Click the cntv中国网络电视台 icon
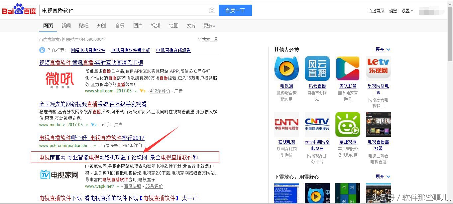The width and height of the screenshot is (453, 204). tap(317, 124)
